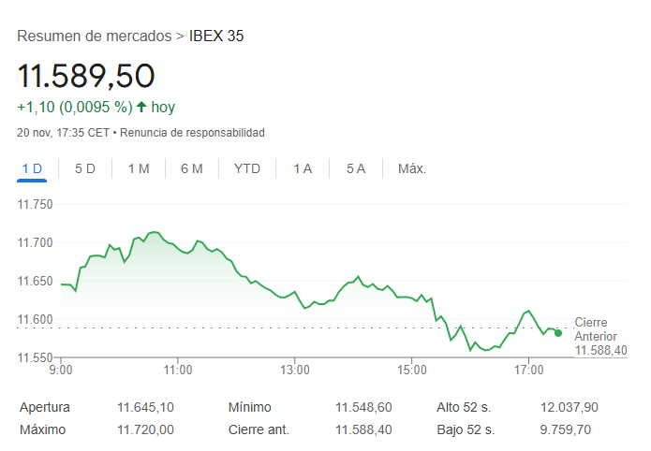The width and height of the screenshot is (651, 451).
Task: Click the 11.589,50 index price
Action: click(86, 75)
